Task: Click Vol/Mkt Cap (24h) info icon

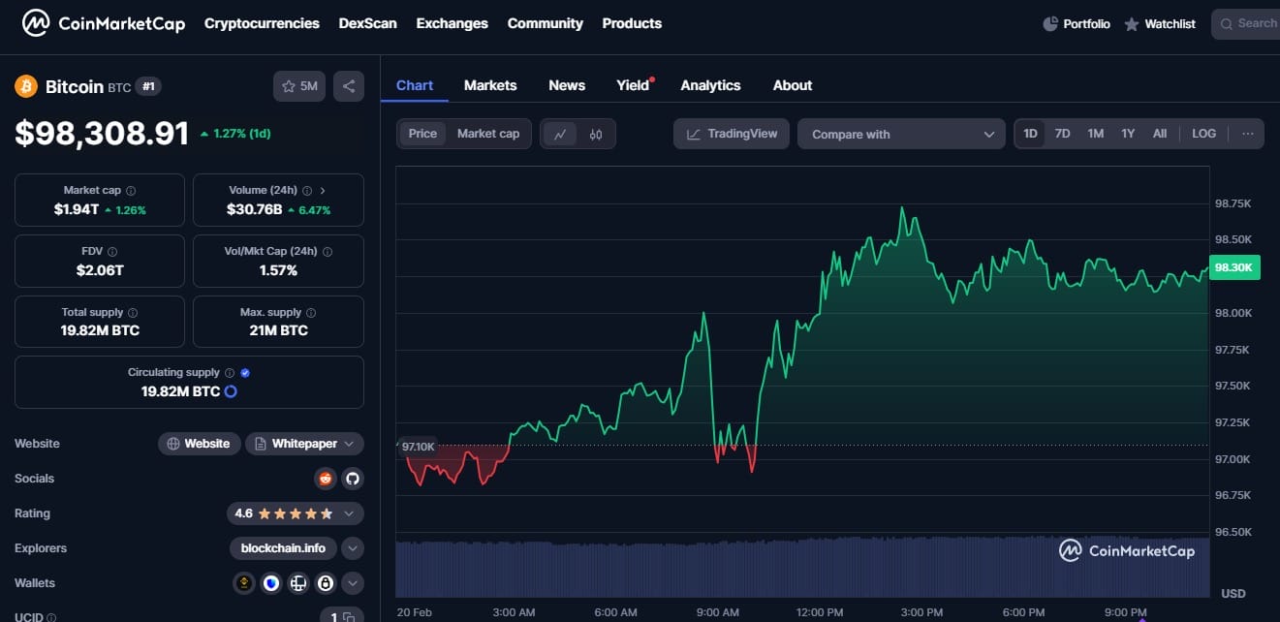Action: [x=328, y=252]
